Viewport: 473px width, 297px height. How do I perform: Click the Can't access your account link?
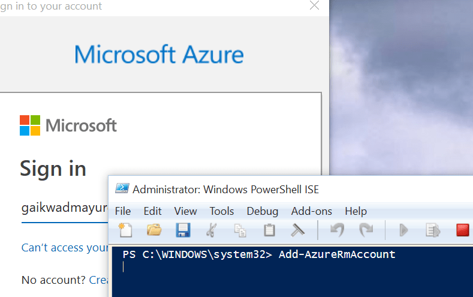tap(65, 247)
